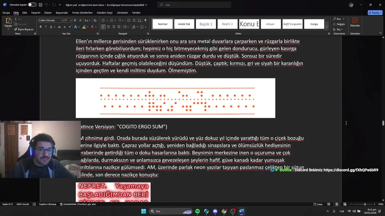Toggle show paragraph marks ¶
The width and height of the screenshot is (385, 216).
tap(146, 20)
